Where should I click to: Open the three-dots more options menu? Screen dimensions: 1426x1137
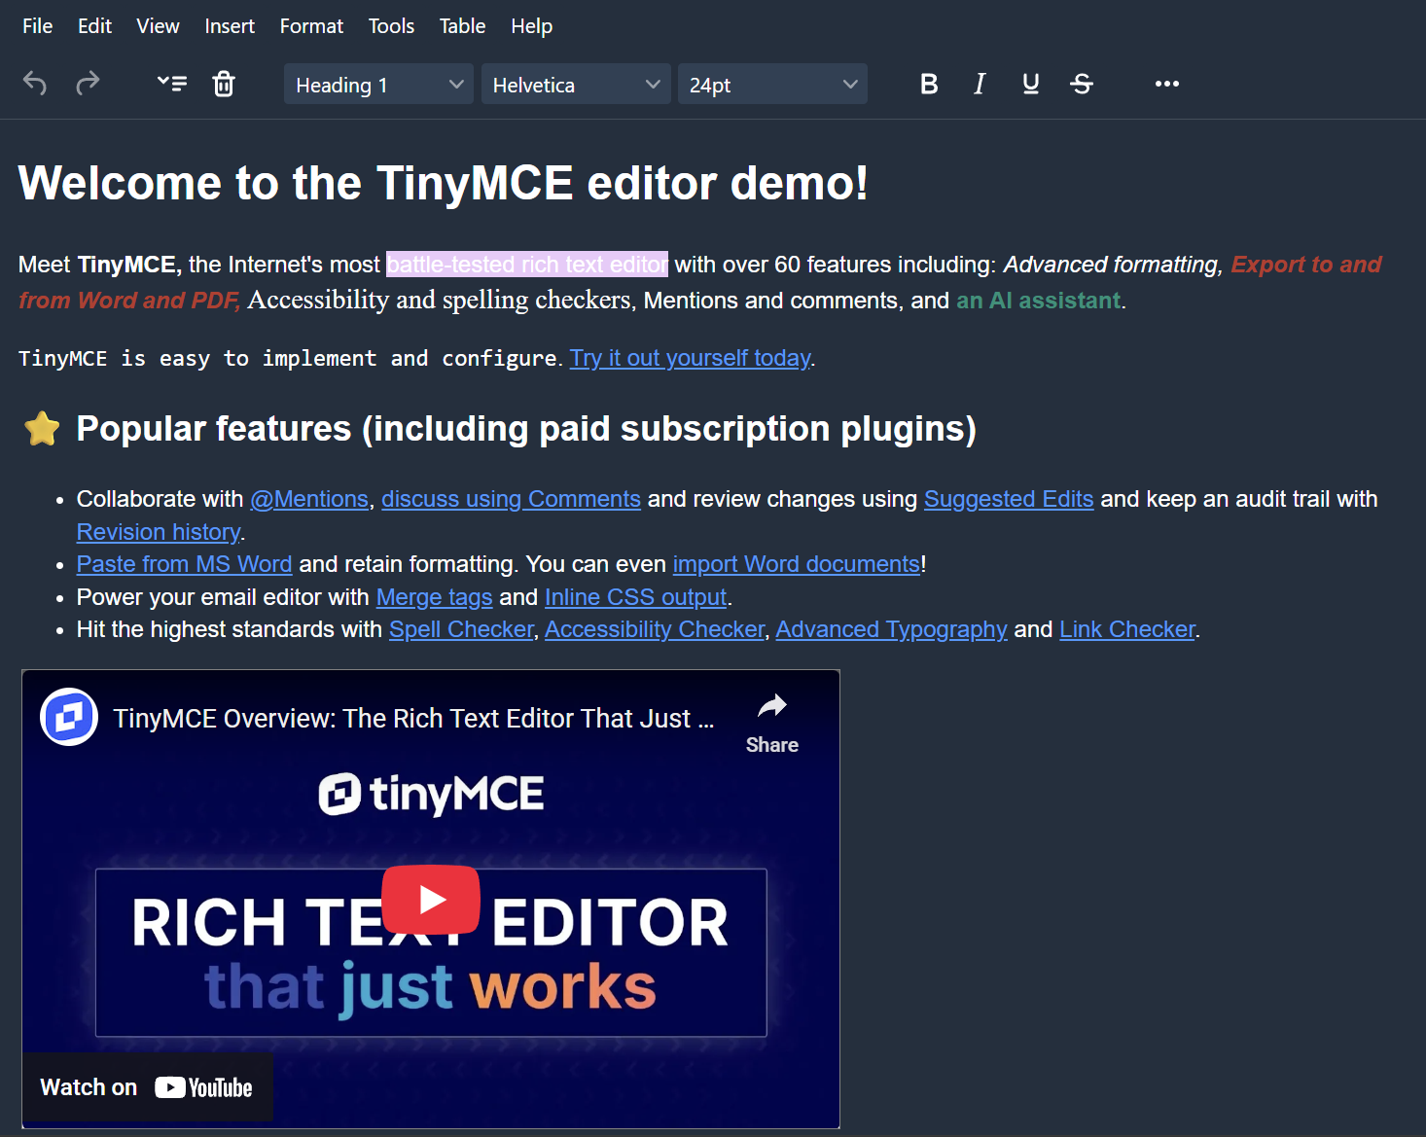pos(1167,84)
